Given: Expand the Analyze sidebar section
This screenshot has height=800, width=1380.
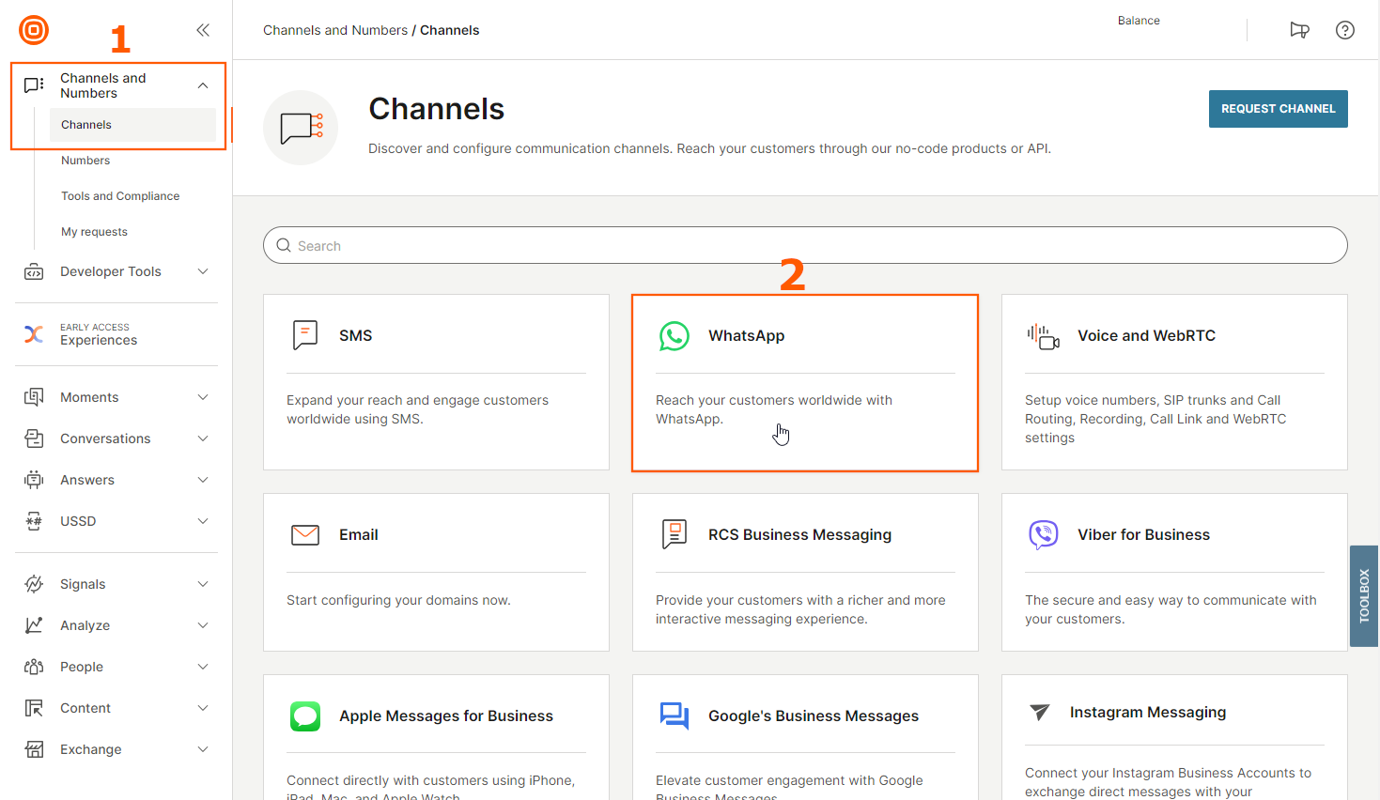Looking at the screenshot, I should click(x=203, y=625).
